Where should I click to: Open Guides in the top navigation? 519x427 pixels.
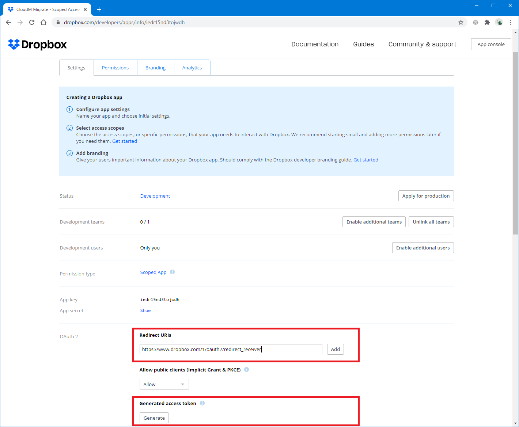[363, 44]
